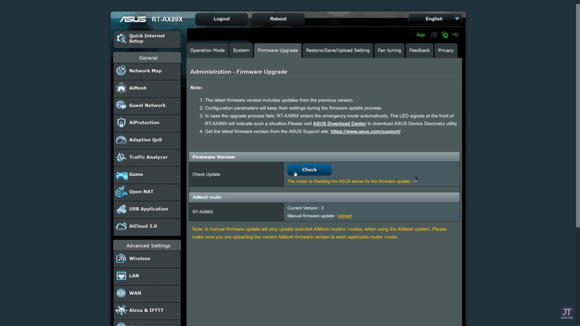Click Check to check firmware update
This screenshot has height=326, width=580.
tap(309, 170)
